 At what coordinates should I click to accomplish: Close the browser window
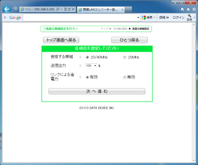pos(191,2)
